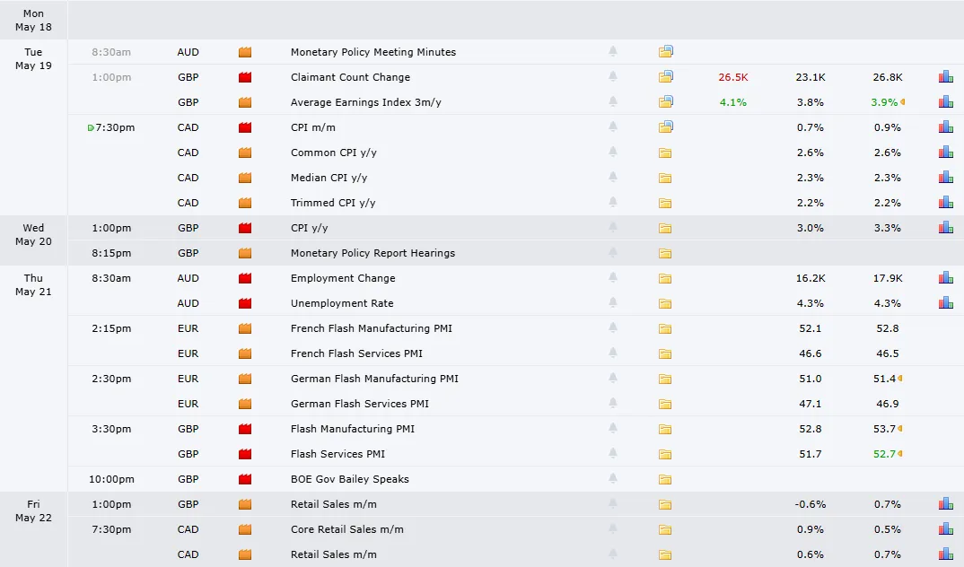Open French Flash Services PMI event
The image size is (964, 567).
(356, 353)
